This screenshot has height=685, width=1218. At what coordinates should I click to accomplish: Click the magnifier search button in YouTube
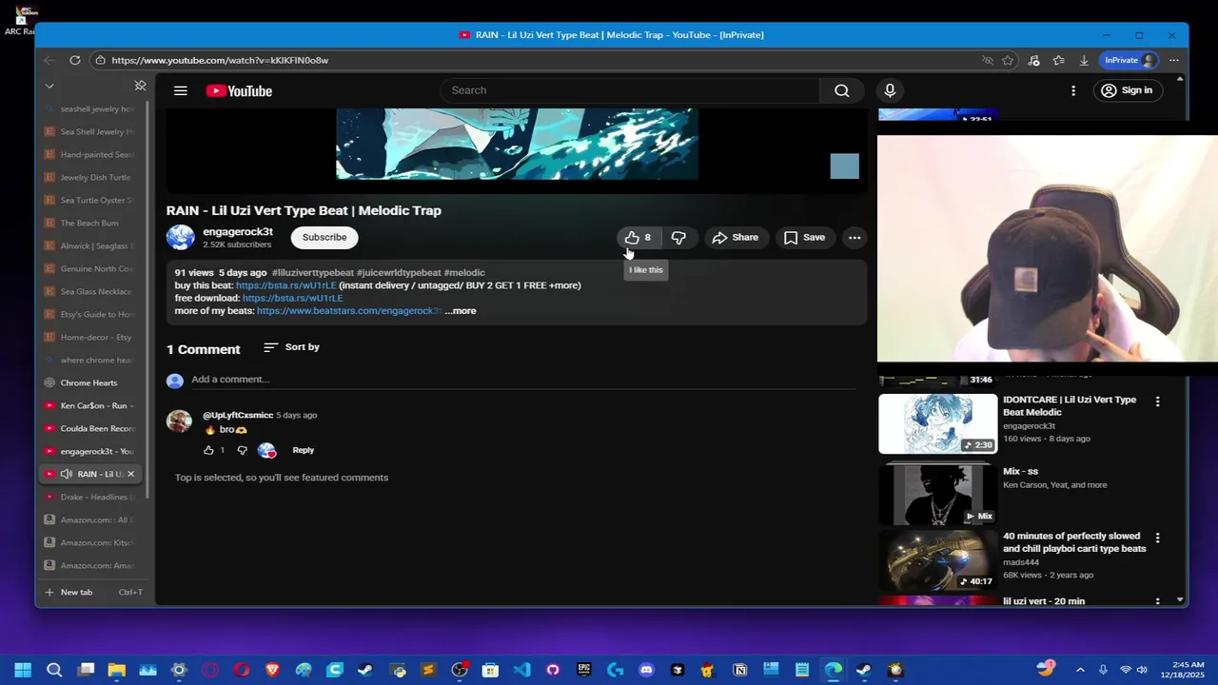pos(842,90)
